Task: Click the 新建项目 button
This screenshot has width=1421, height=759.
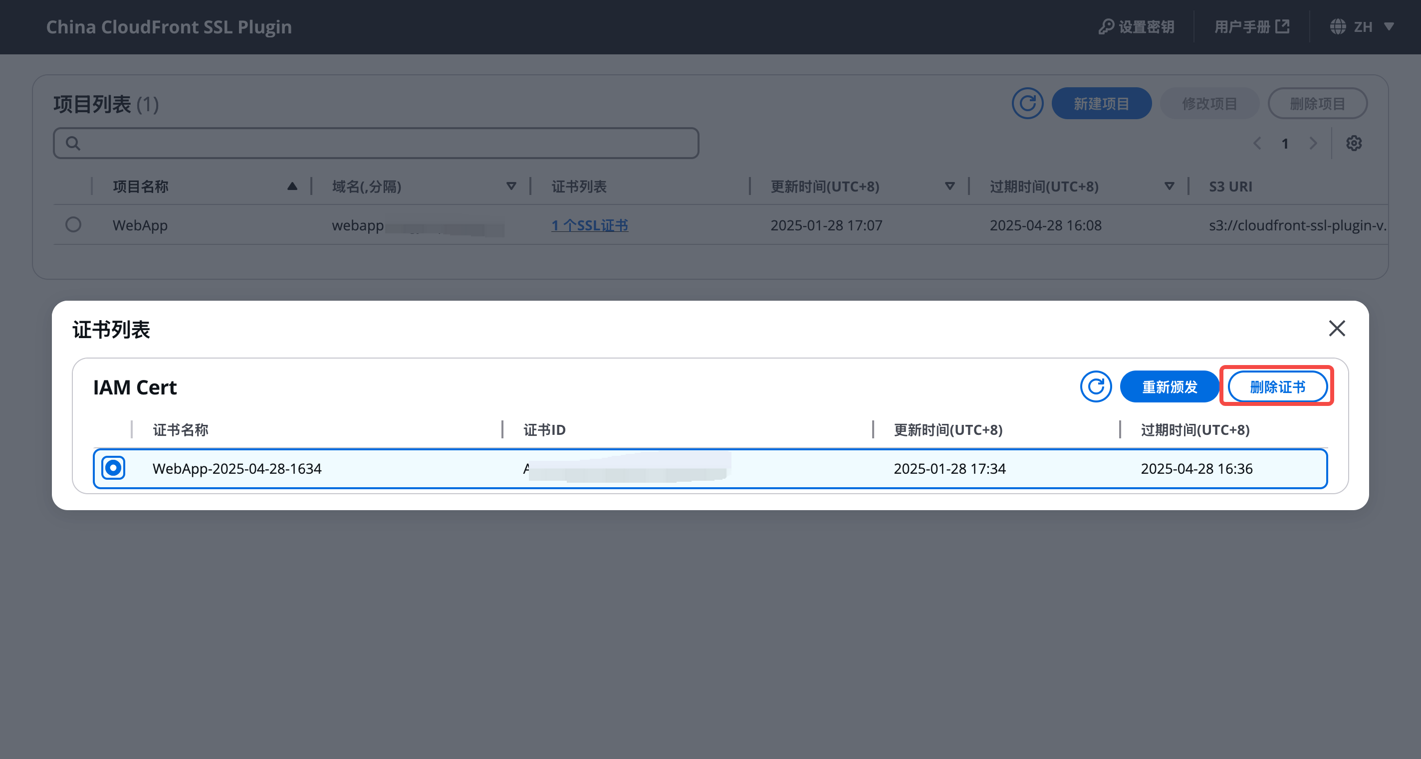Action: coord(1101,103)
